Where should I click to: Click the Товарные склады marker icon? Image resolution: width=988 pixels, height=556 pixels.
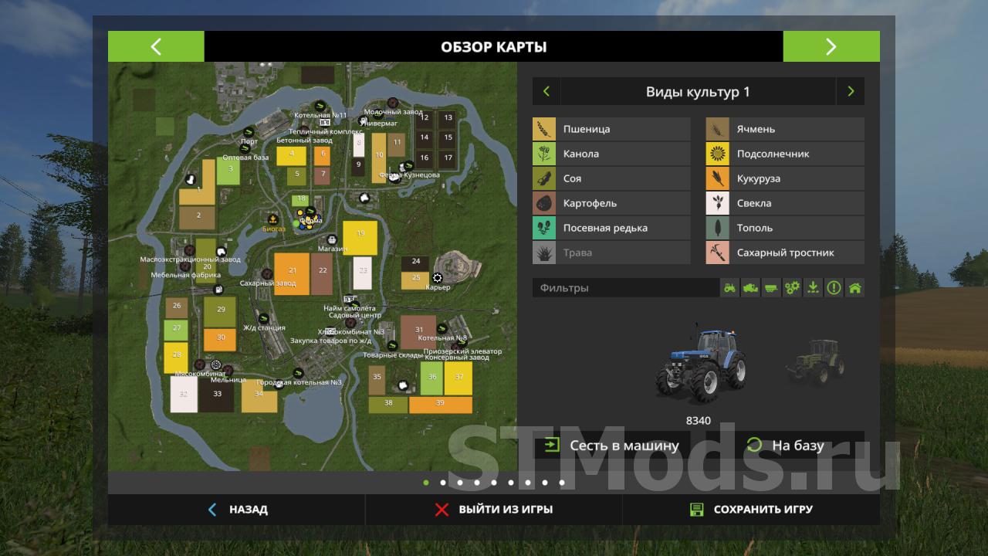tap(392, 345)
